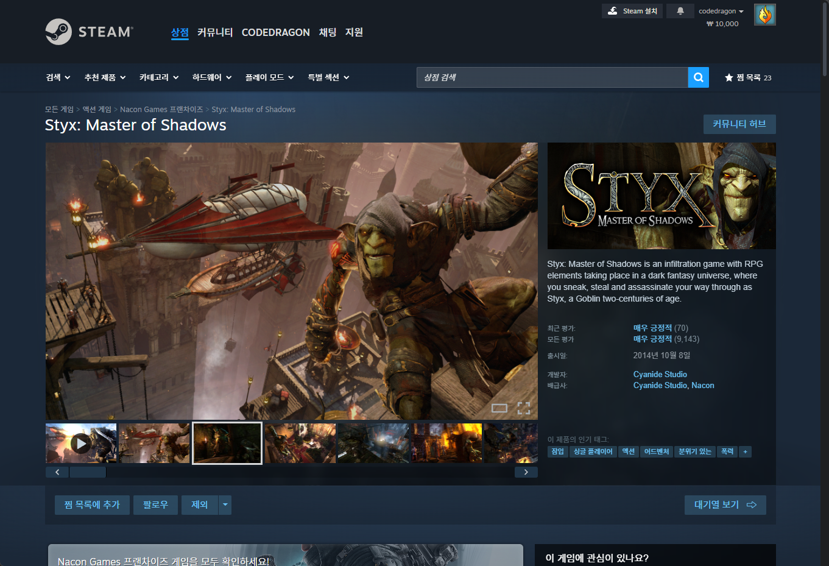Expand the 추천 제품 dropdown

click(x=105, y=77)
